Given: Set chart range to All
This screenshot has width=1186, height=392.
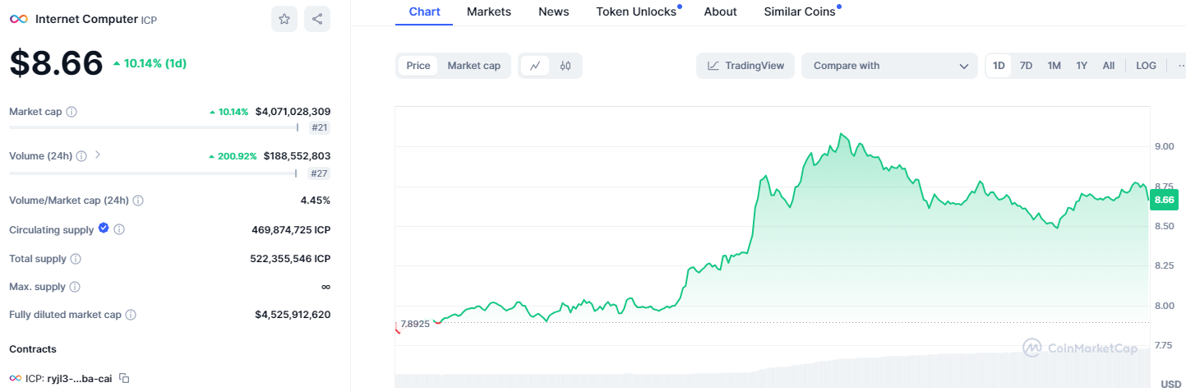Looking at the screenshot, I should [x=1109, y=66].
